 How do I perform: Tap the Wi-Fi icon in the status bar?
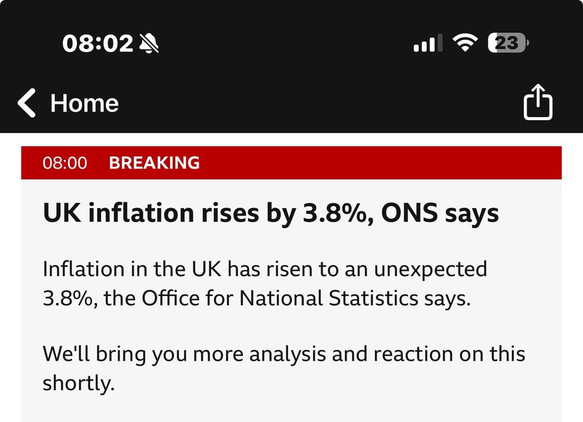463,43
